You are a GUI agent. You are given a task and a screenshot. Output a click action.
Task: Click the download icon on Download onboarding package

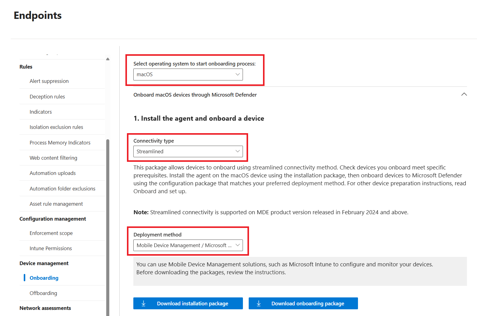tap(259, 303)
